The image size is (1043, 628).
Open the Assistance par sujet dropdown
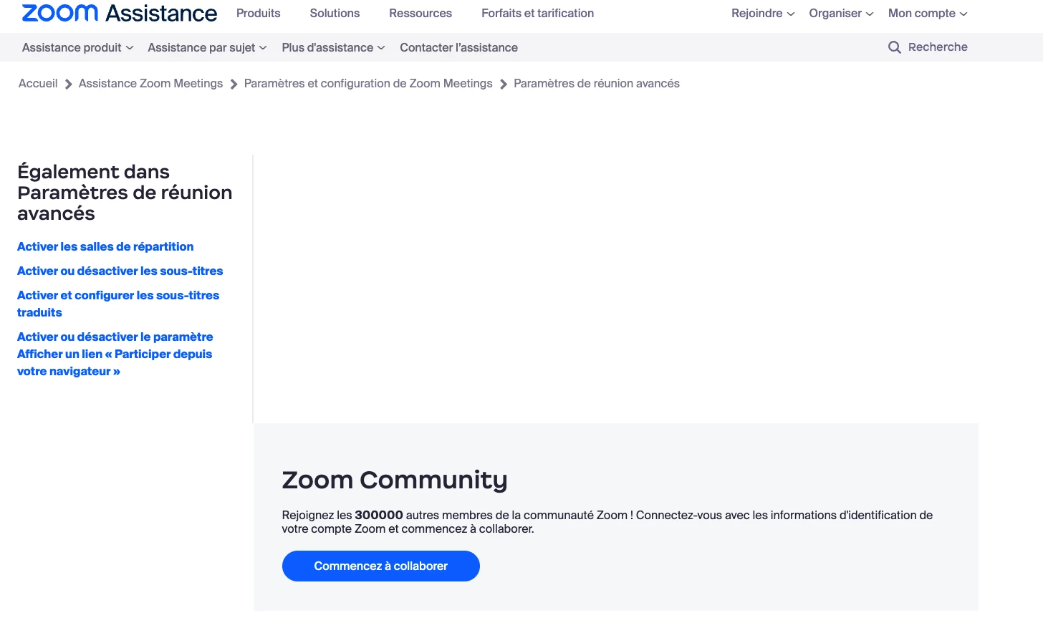click(207, 47)
